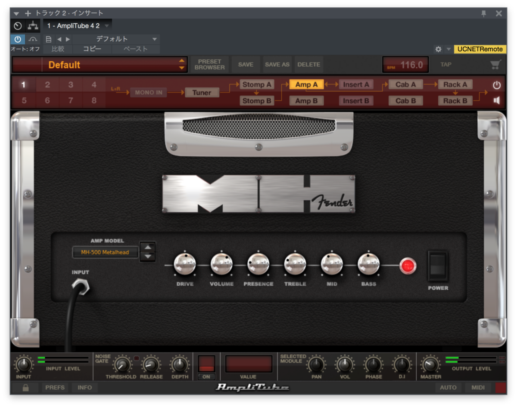Toggle the plugin bypass power button
This screenshot has width=517, height=407.
coord(18,39)
